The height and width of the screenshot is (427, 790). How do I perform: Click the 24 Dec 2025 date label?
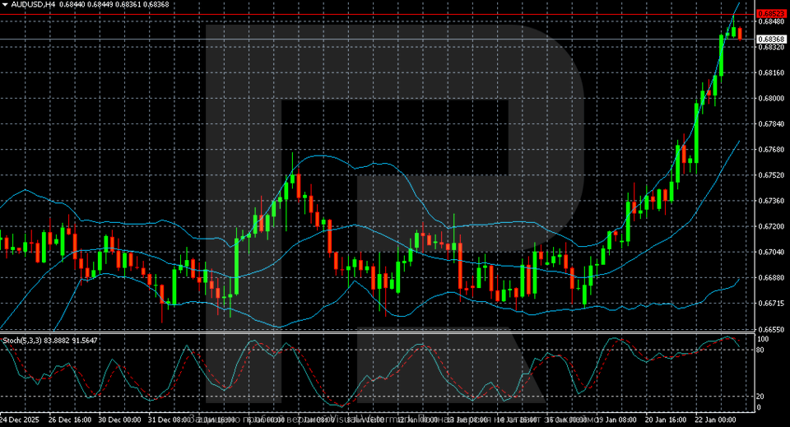tap(21, 418)
